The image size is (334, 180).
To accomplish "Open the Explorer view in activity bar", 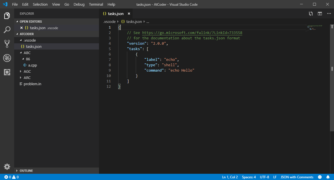I will pyautogui.click(x=7, y=16).
